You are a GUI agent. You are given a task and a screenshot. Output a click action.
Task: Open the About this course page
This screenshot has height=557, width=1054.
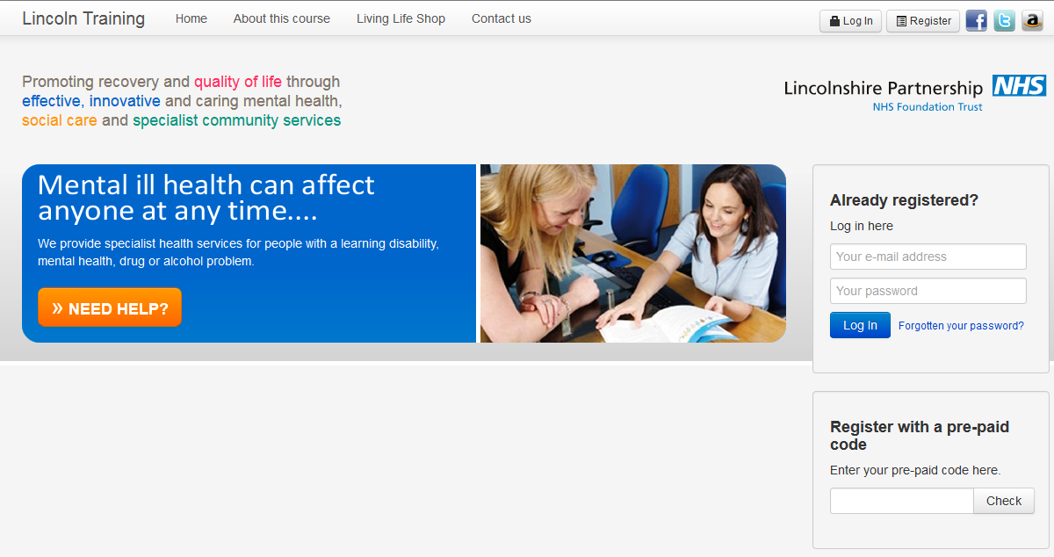(282, 18)
